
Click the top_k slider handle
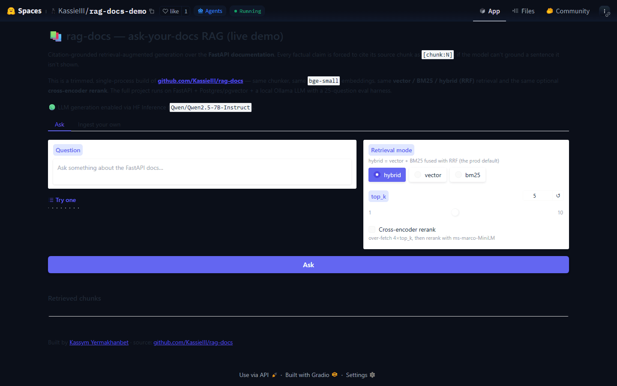[455, 212]
